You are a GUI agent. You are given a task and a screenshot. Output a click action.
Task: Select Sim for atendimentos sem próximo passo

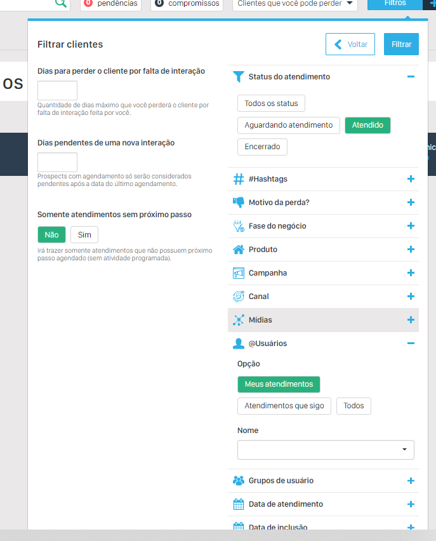tap(84, 235)
